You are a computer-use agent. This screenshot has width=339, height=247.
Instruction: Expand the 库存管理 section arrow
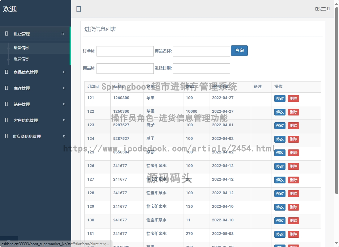click(64, 88)
